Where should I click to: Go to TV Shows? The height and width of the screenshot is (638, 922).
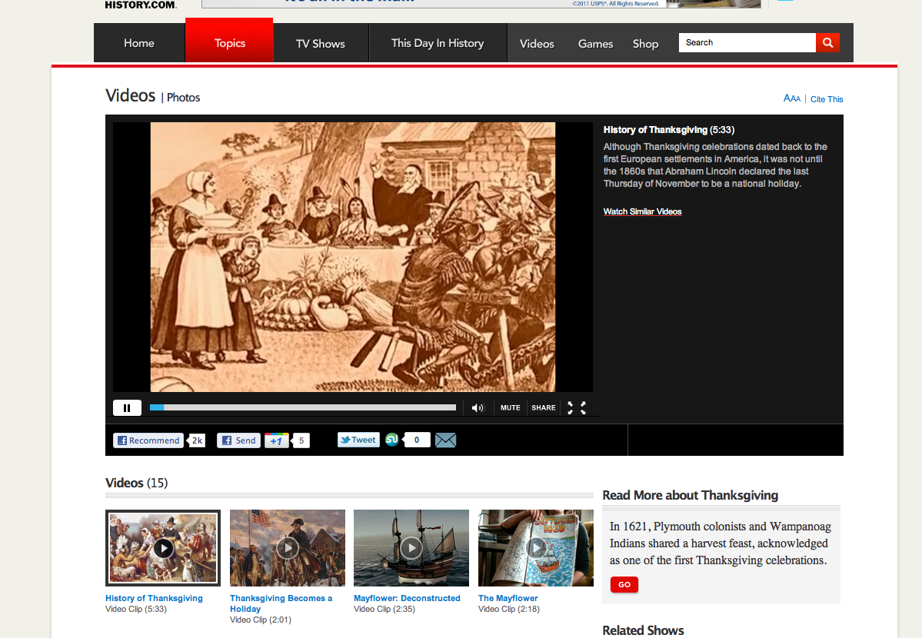click(x=321, y=44)
